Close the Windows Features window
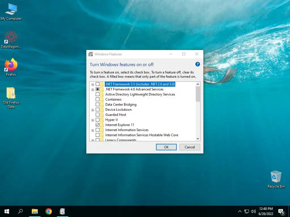The image size is (290, 217). (197, 54)
